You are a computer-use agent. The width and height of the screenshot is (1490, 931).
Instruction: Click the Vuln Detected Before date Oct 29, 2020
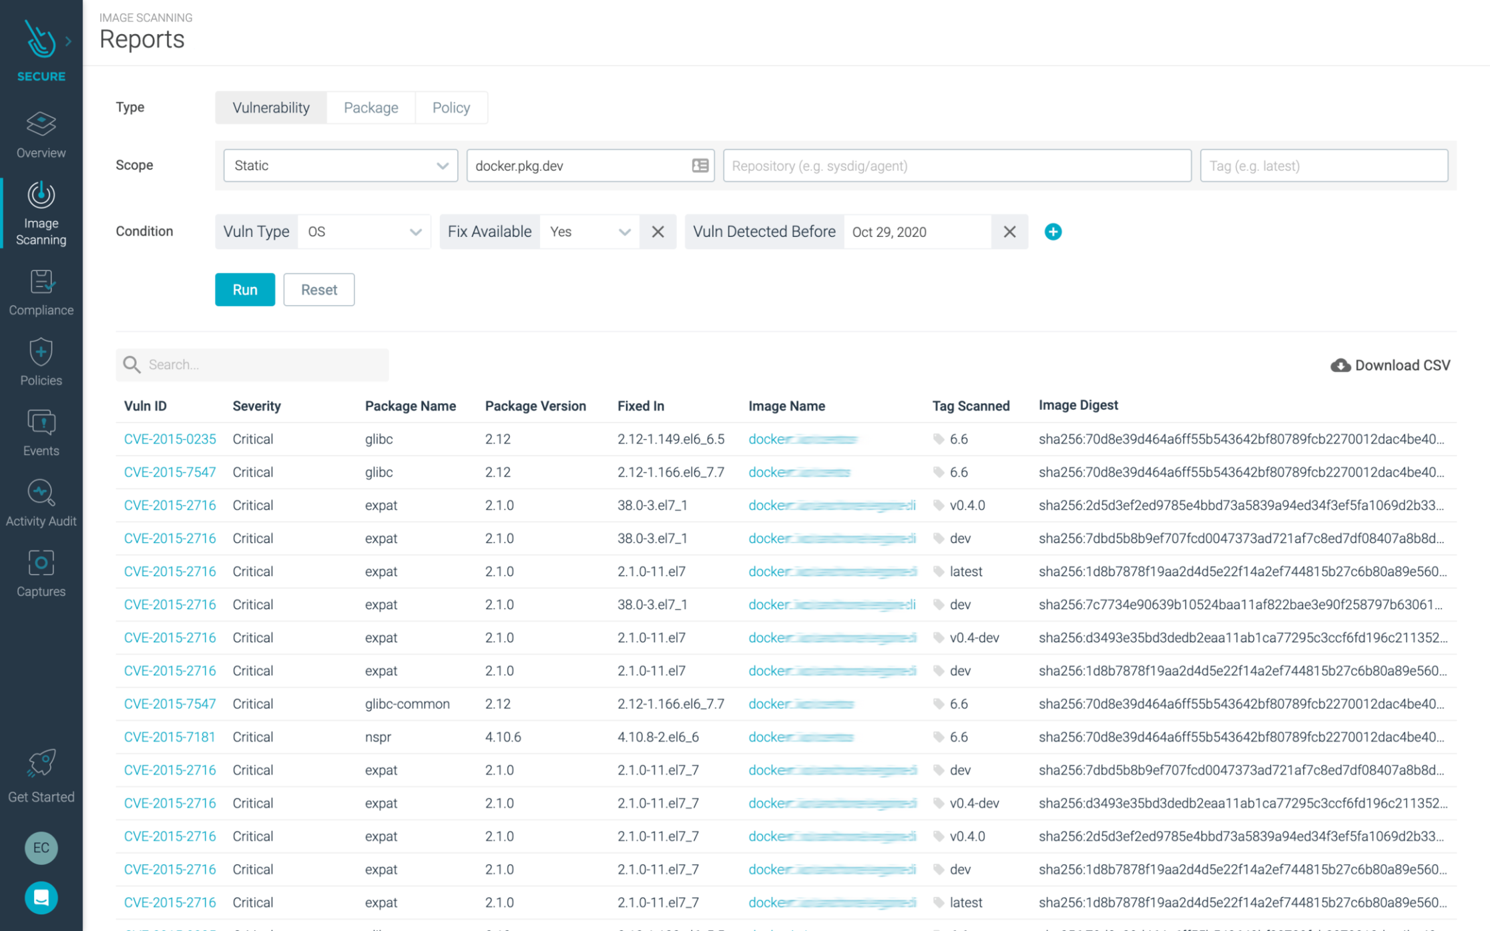click(917, 232)
